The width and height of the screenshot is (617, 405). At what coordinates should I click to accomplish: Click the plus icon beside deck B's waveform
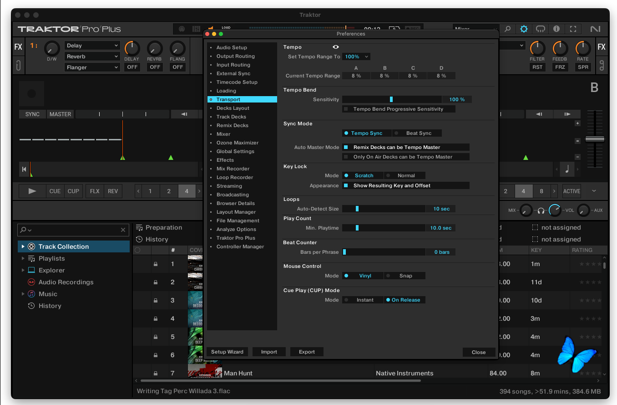(x=578, y=123)
